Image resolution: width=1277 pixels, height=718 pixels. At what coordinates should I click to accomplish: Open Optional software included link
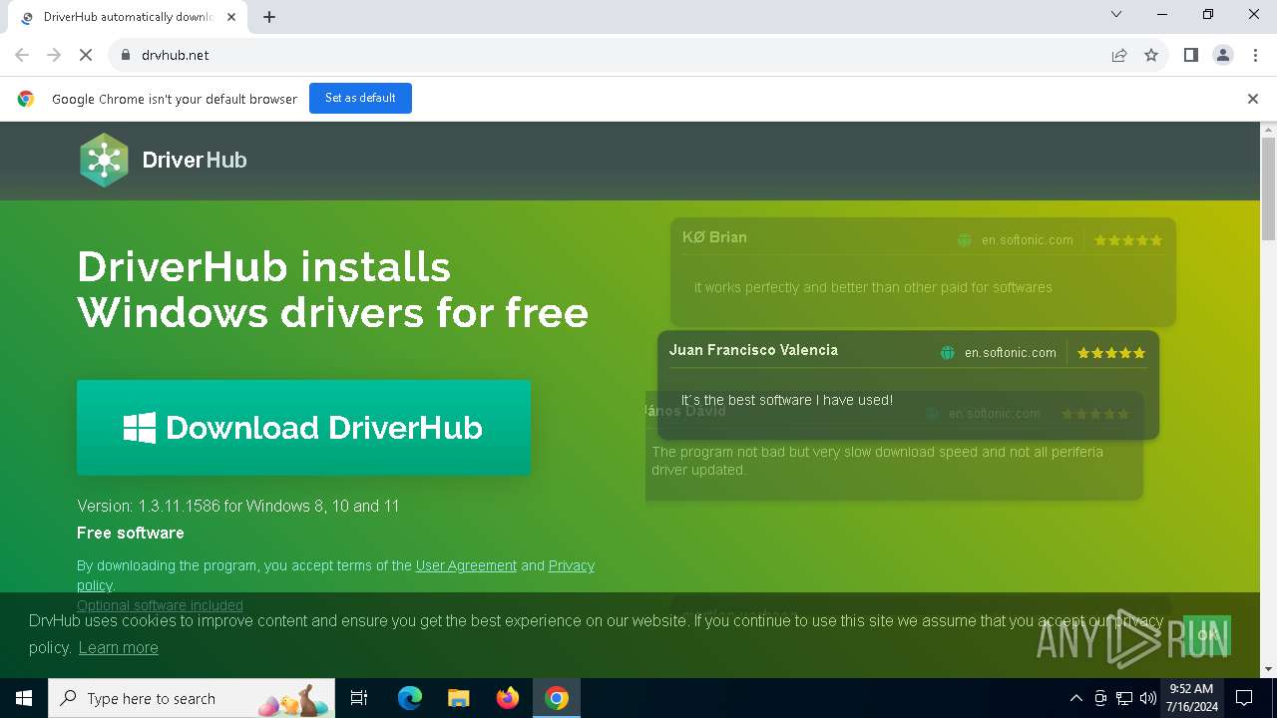[x=160, y=605]
